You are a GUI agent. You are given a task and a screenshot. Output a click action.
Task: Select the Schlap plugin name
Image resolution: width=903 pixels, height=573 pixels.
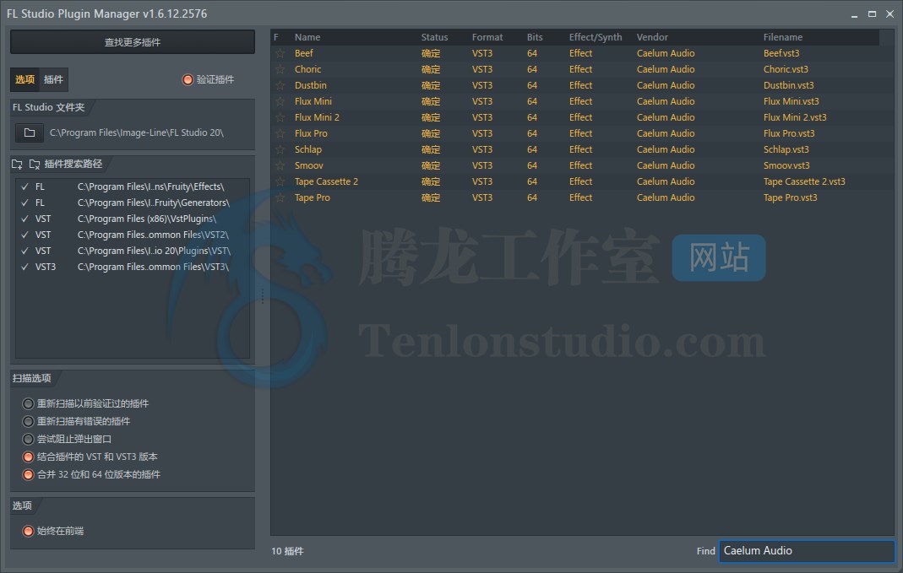pyautogui.click(x=308, y=150)
